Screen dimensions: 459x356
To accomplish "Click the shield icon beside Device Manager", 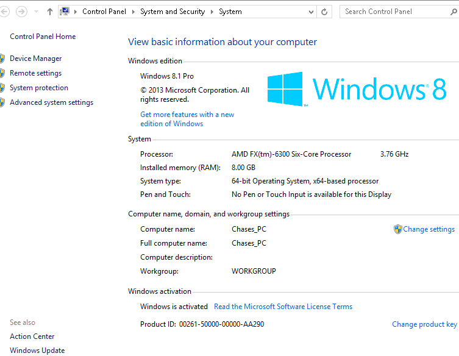I will [2, 59].
